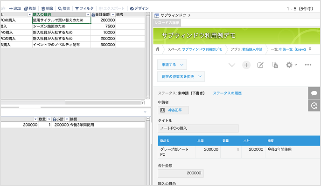The height and width of the screenshot is (186, 321).
Task: Open the comment bubble side panel
Action: click(x=314, y=93)
